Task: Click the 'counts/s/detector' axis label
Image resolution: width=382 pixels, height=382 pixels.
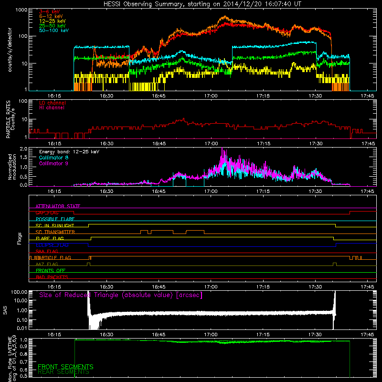Action: pos(10,50)
